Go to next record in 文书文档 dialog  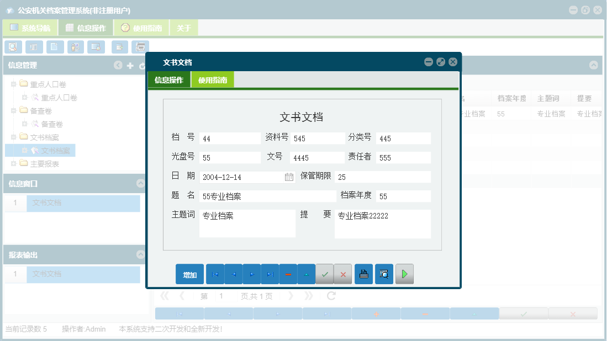[252, 274]
